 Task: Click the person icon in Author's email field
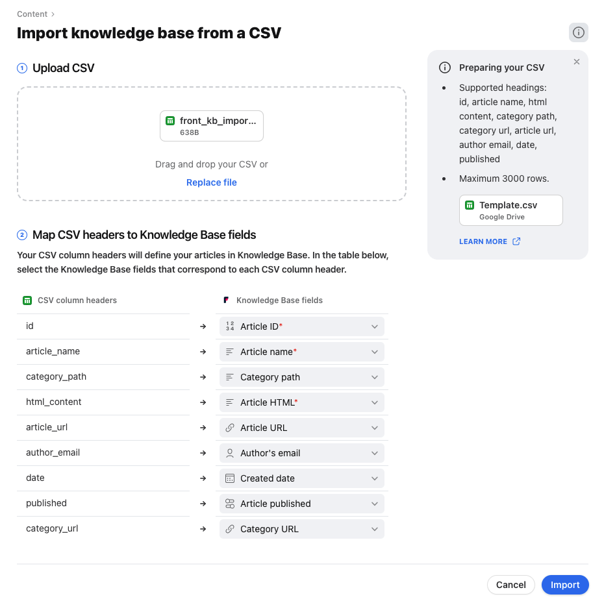pyautogui.click(x=229, y=453)
